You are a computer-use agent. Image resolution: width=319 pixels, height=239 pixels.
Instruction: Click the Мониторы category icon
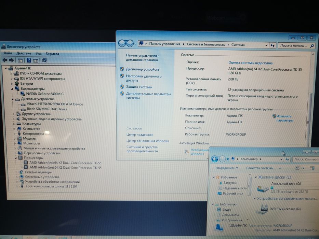(20, 143)
